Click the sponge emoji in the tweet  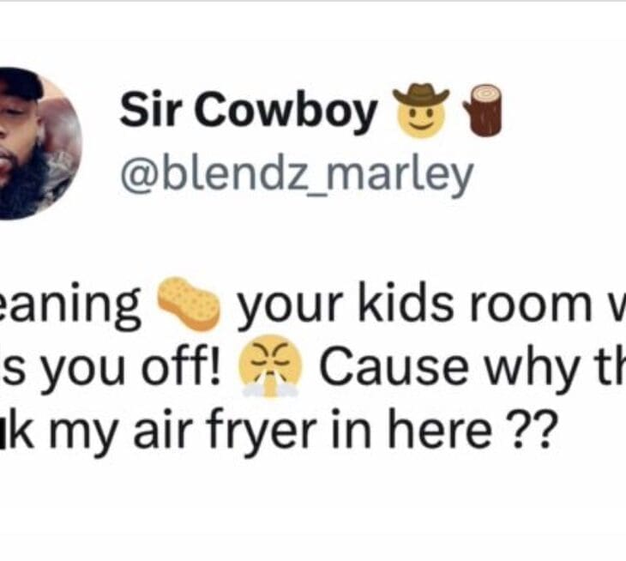(189, 303)
